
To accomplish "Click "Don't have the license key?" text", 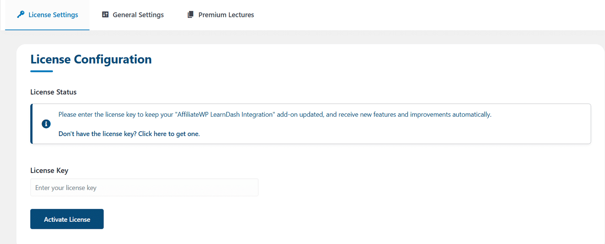I will point(98,134).
